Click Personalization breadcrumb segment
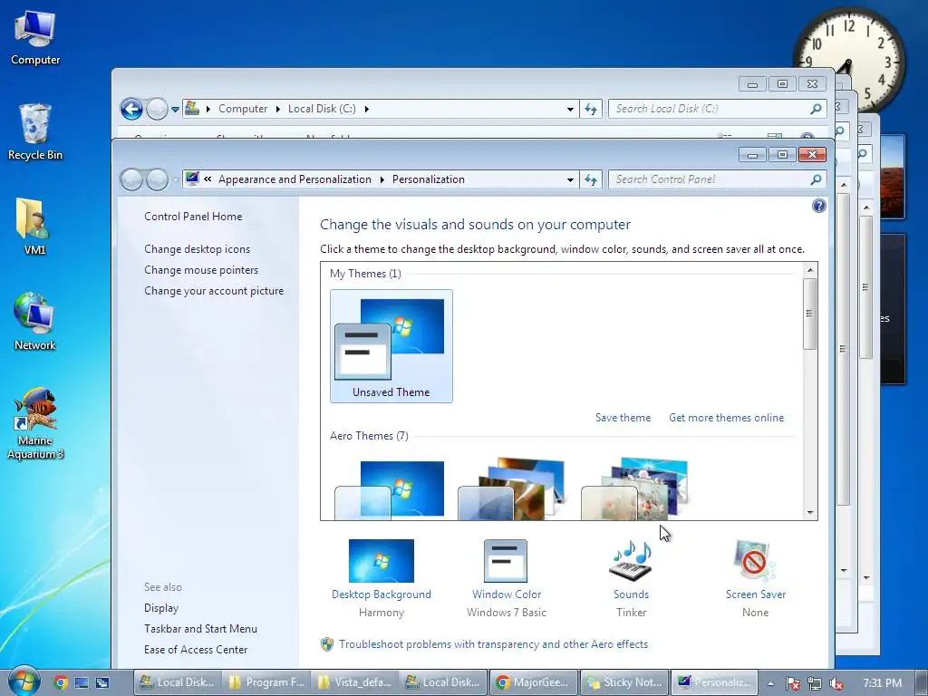The width and height of the screenshot is (928, 696). pyautogui.click(x=429, y=179)
